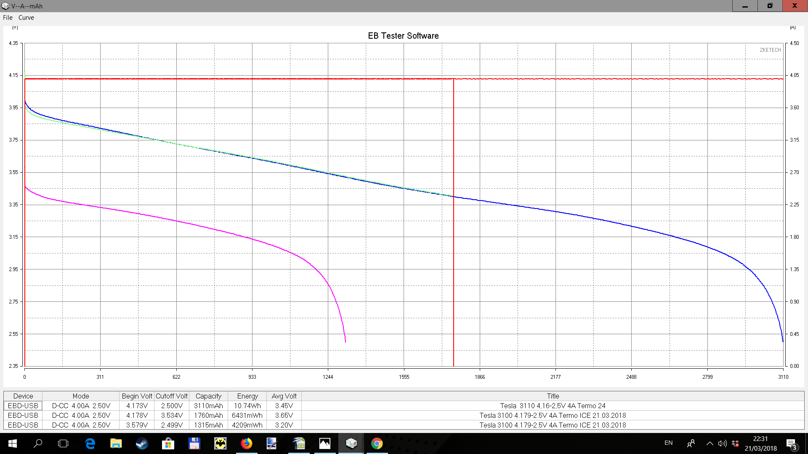Select the Termo 24 test row
The width and height of the screenshot is (808, 454).
point(553,406)
